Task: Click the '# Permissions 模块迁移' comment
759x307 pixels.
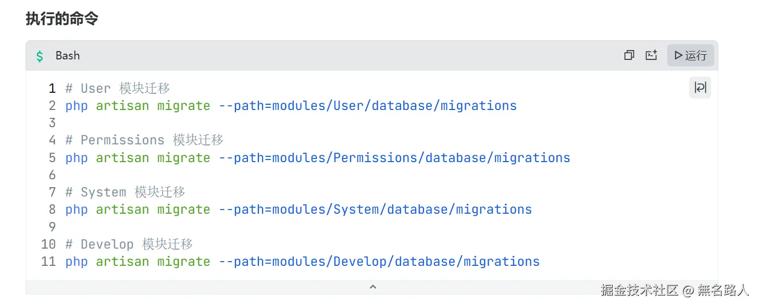Action: click(x=144, y=140)
